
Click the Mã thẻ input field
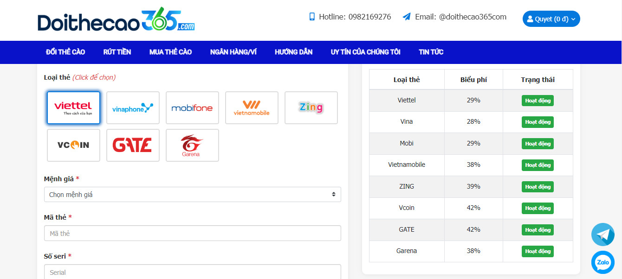point(193,233)
